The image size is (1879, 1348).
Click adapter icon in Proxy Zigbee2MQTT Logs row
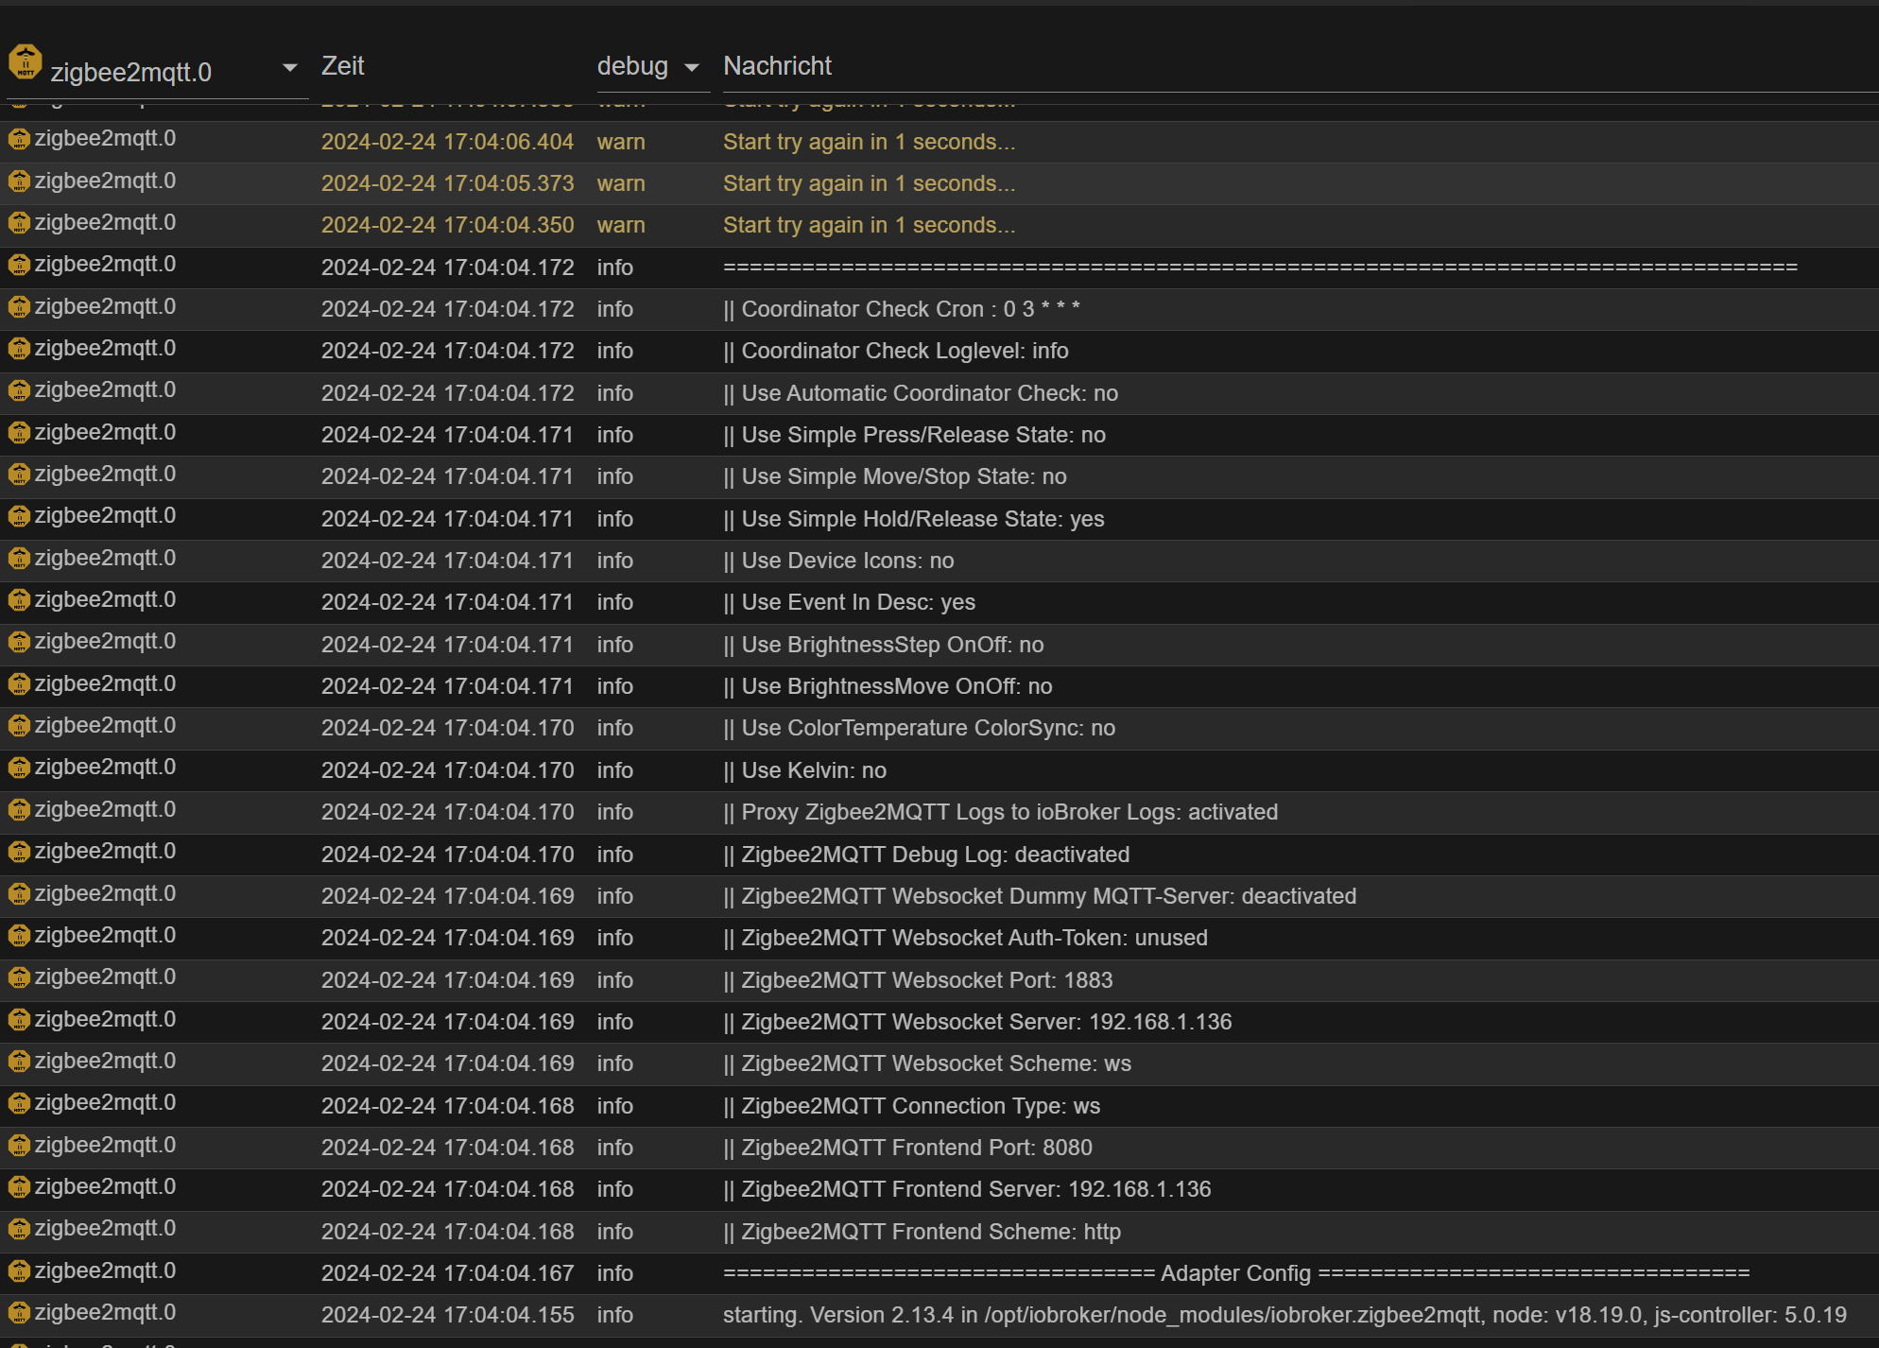tap(19, 810)
